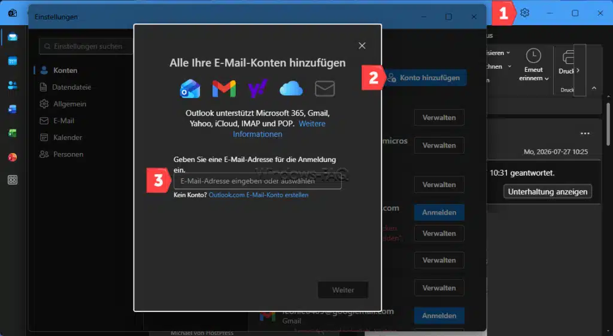Viewport: 613px width, 336px height.
Task: Click the date text Mo, 2026-07-27 10:25
Action: click(556, 152)
